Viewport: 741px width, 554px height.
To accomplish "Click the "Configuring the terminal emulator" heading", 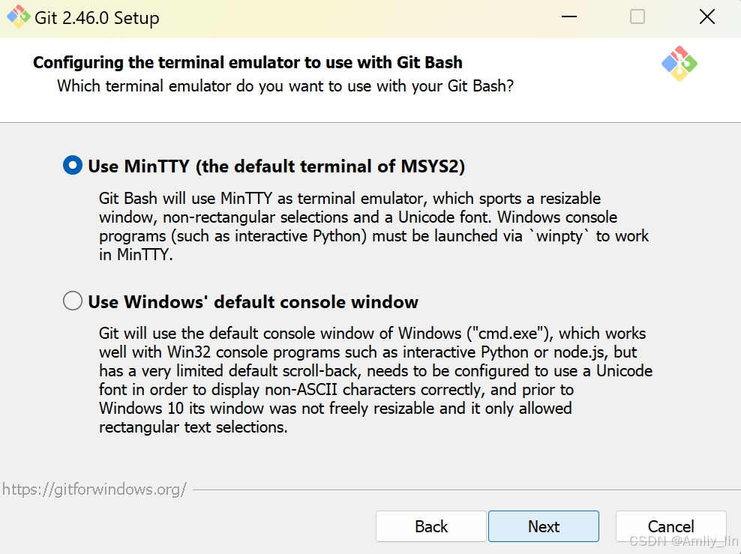I will point(247,62).
